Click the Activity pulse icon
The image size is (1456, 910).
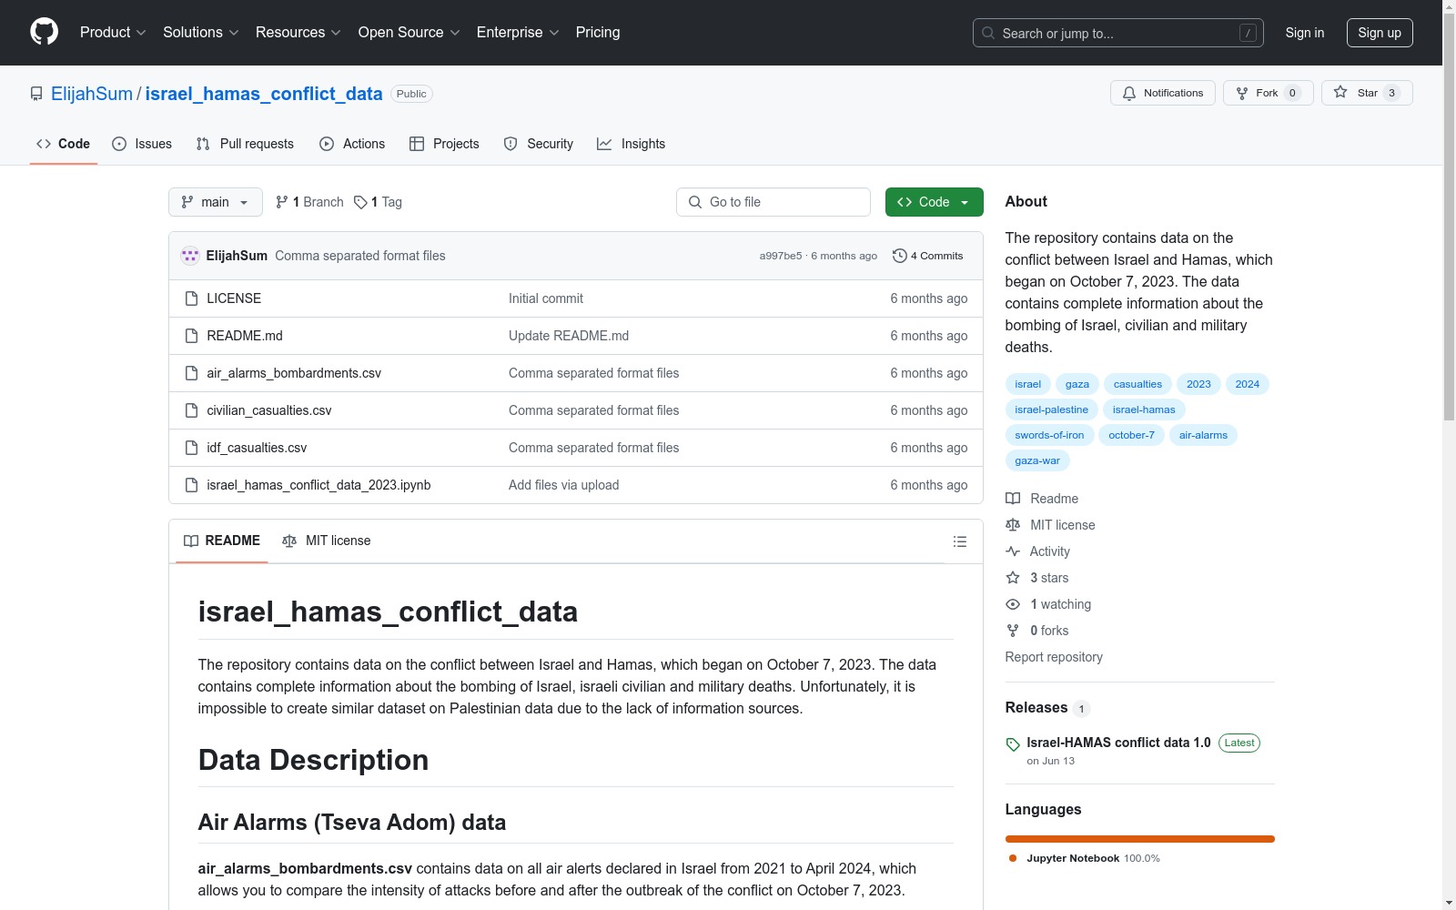pos(1013,551)
